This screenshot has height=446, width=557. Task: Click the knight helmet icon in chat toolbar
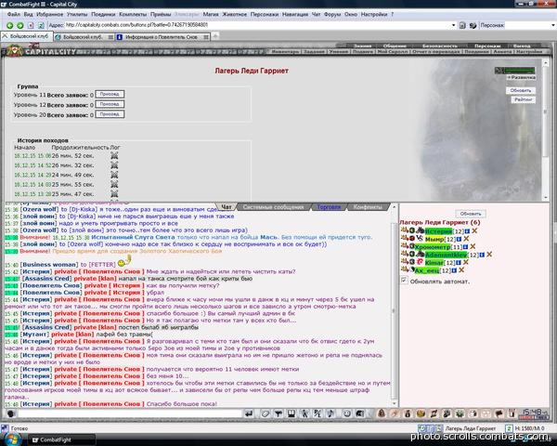tap(360, 413)
